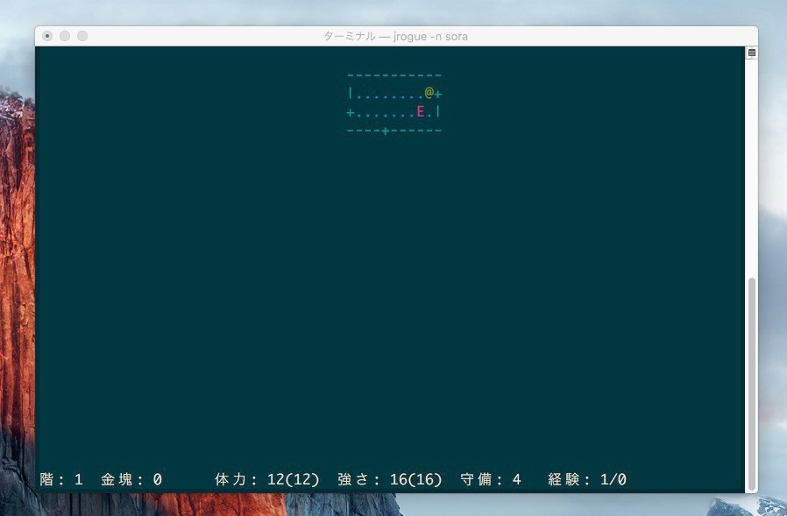Click the yellow @ player character
Viewport: 787px width, 516px height.
click(x=429, y=92)
